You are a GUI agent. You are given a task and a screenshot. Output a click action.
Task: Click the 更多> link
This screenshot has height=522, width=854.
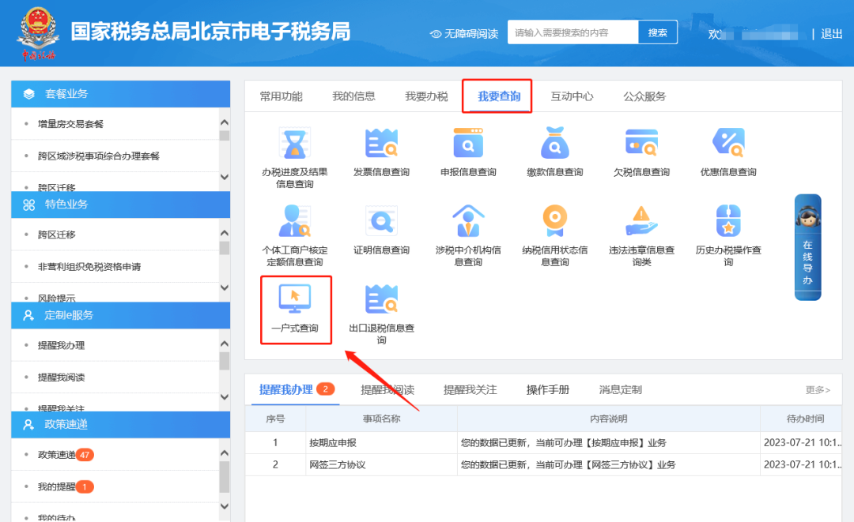tap(818, 390)
